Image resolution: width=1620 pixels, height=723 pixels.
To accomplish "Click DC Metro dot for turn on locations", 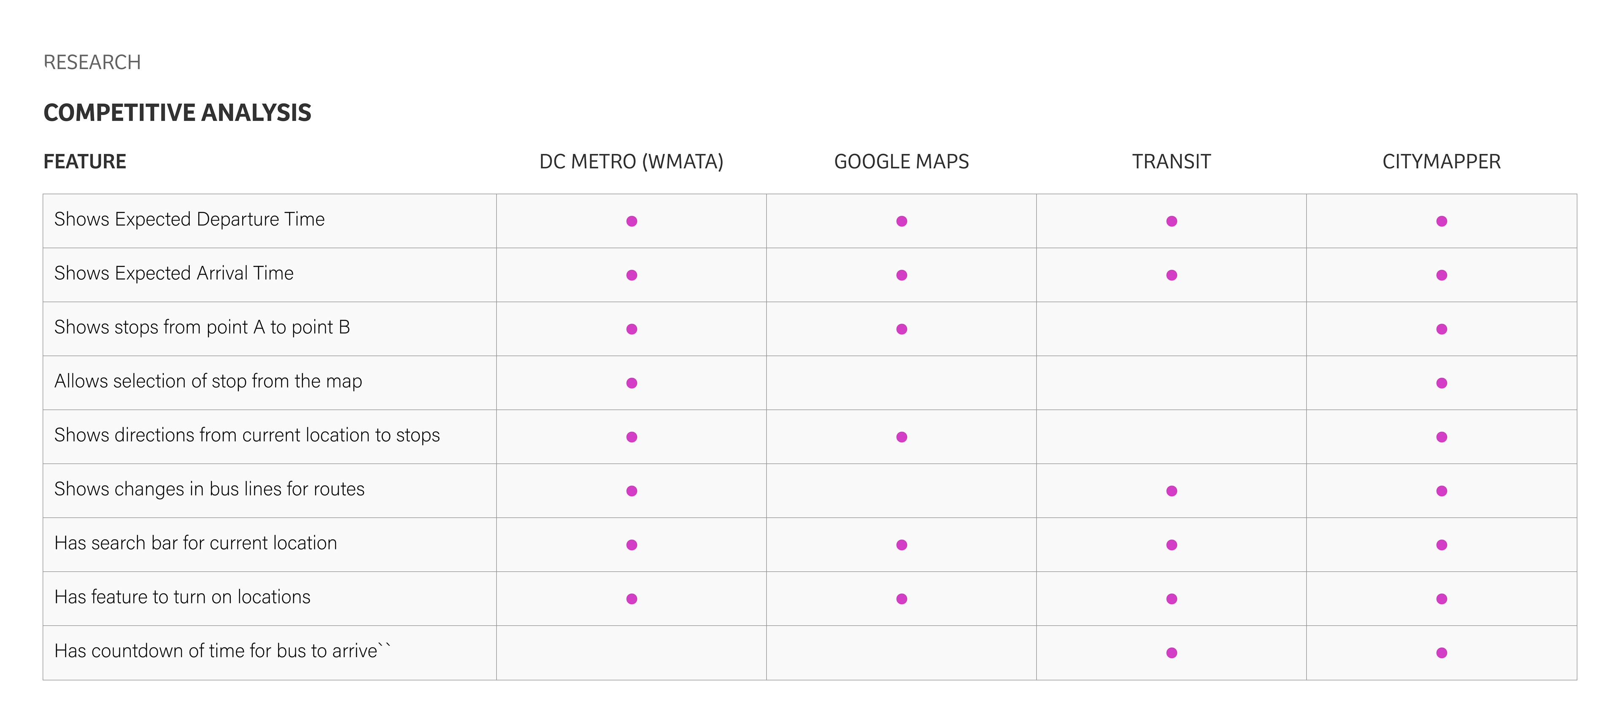I will tap(632, 599).
